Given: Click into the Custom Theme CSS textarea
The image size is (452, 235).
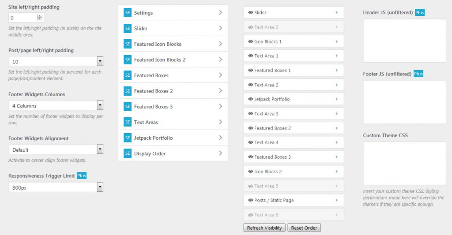Looking at the screenshot, I should 404,163.
